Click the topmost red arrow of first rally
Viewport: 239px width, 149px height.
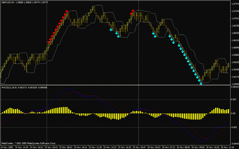point(67,11)
